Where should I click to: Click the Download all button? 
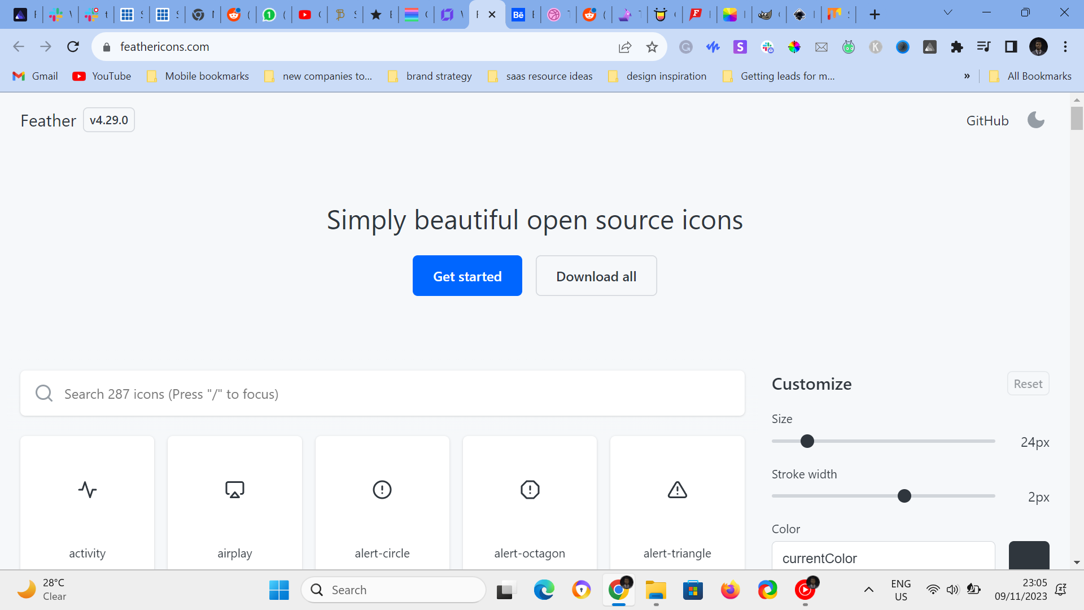(x=596, y=276)
